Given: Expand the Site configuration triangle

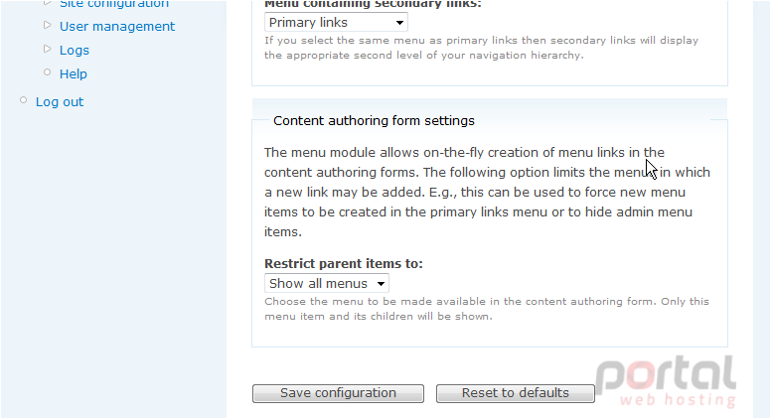Looking at the screenshot, I should pyautogui.click(x=48, y=3).
